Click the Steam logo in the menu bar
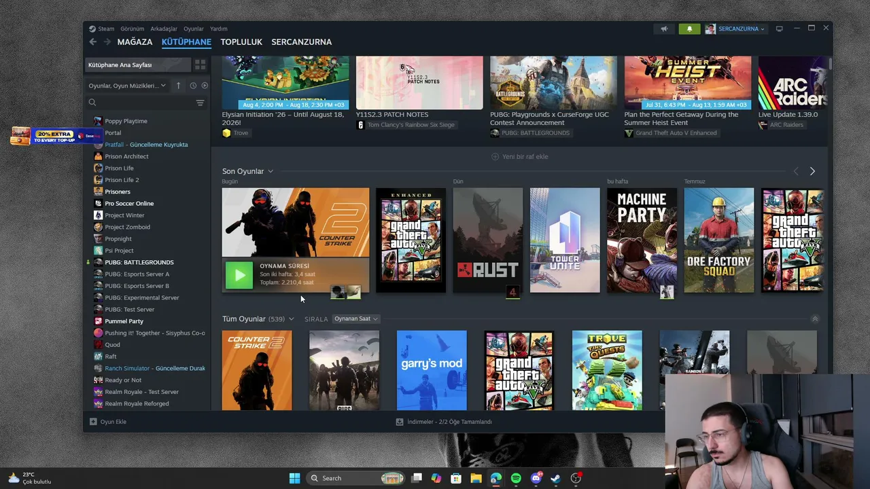 tap(92, 29)
